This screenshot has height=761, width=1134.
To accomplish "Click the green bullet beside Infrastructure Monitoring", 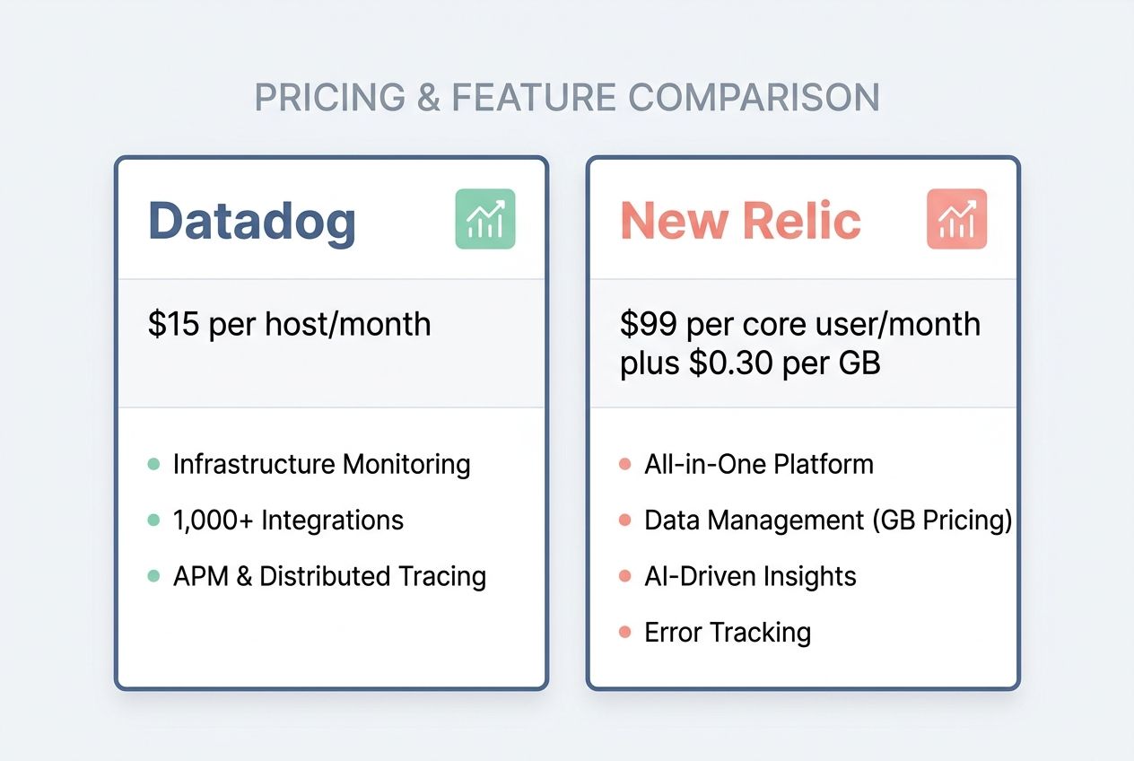I will (x=153, y=465).
